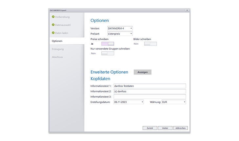The height and width of the screenshot is (141, 239).
Task: Click the Zurück button
Action: point(150,128)
